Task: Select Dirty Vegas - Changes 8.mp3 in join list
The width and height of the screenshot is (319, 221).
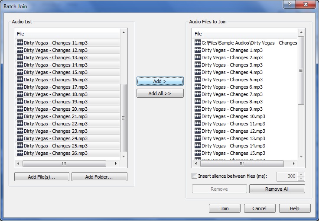Action: [245, 102]
